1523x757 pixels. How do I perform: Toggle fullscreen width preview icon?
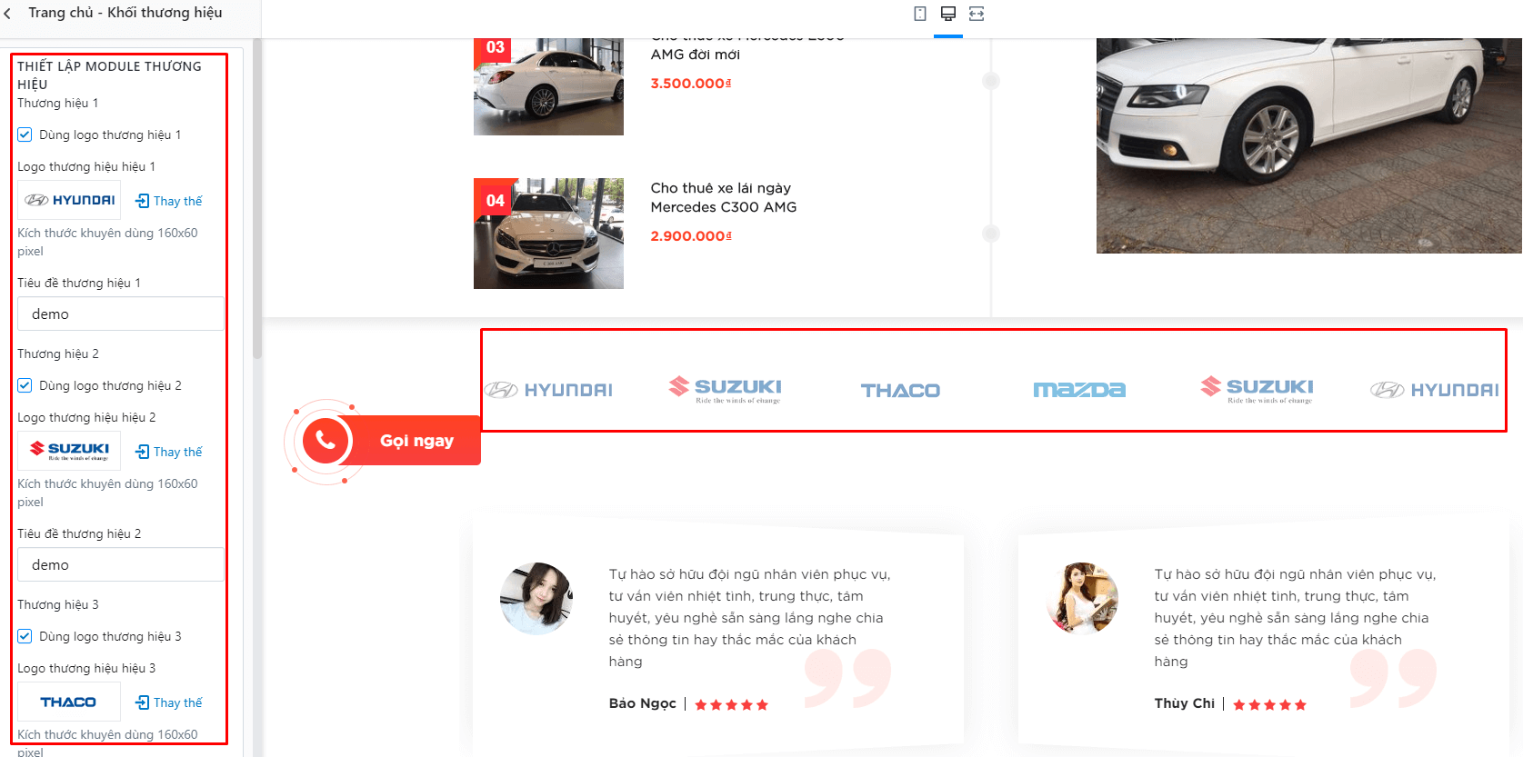pyautogui.click(x=977, y=14)
